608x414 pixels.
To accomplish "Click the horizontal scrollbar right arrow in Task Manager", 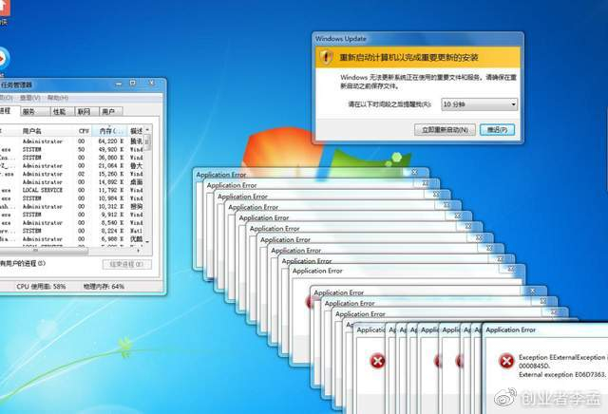I will click(139, 252).
